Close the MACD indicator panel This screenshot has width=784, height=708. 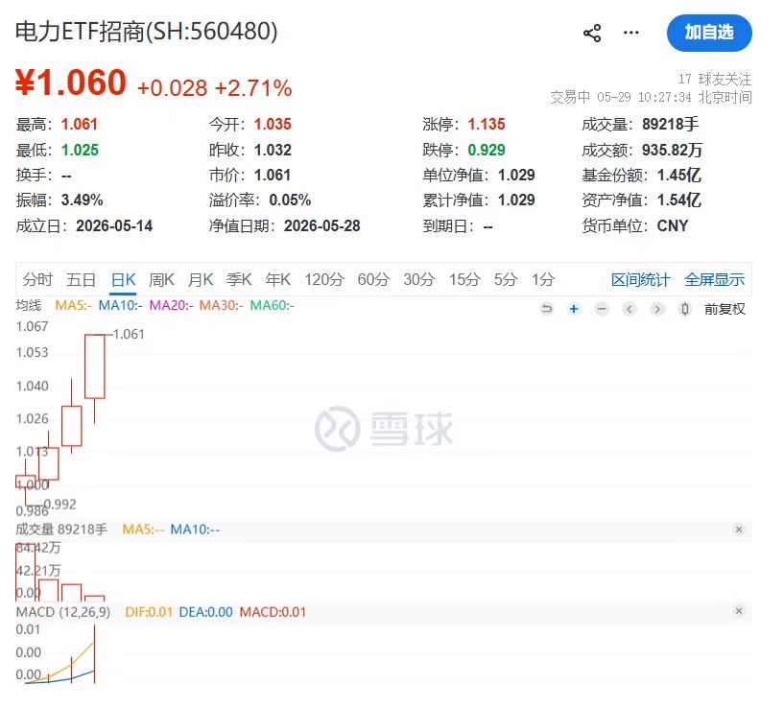(739, 610)
